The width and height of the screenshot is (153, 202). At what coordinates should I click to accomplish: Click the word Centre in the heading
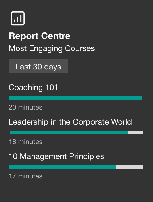point(56,36)
